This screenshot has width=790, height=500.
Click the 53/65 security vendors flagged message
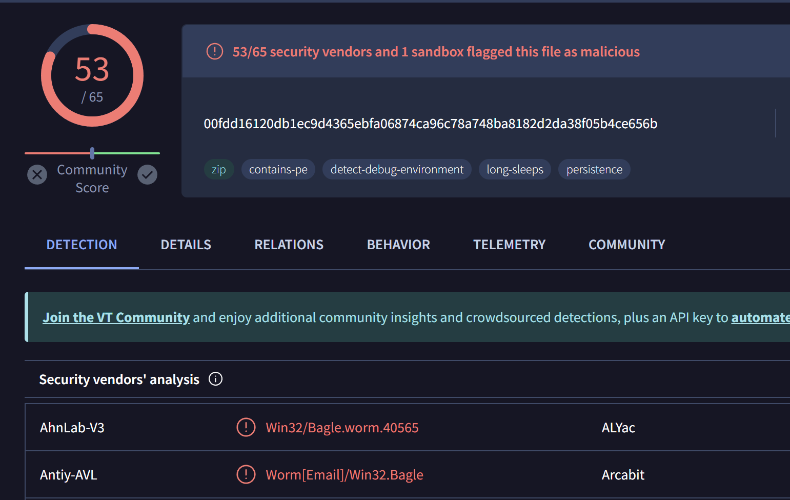coord(436,52)
